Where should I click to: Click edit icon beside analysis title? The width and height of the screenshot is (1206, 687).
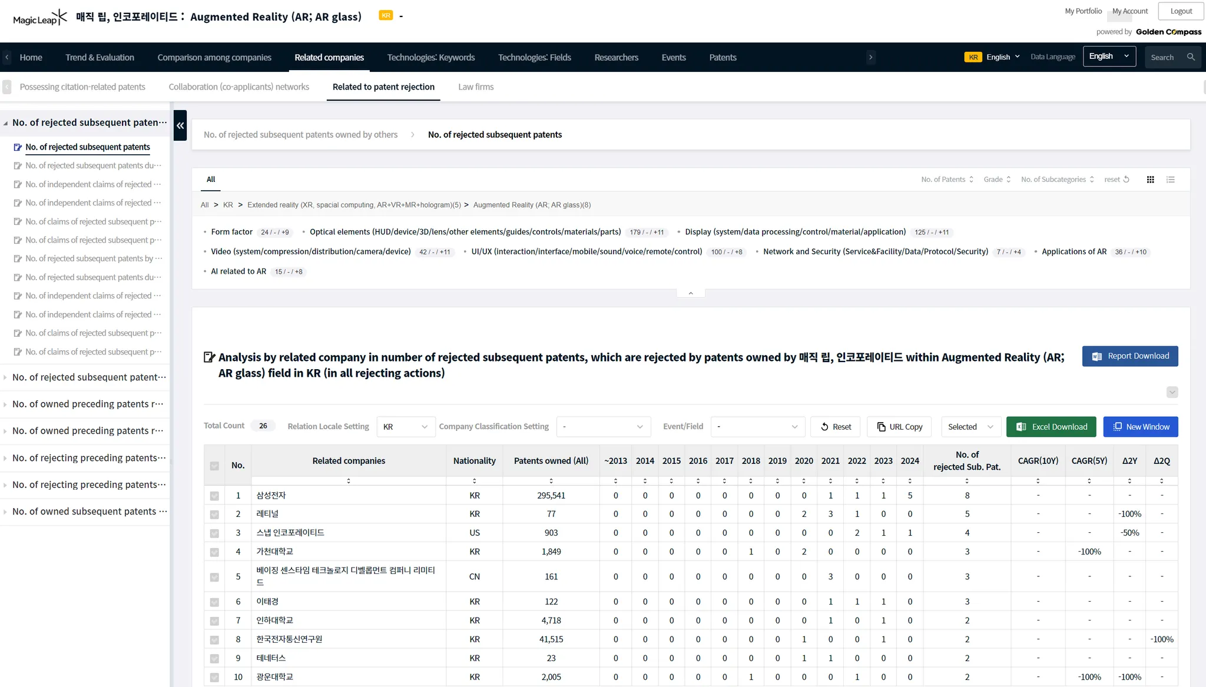click(209, 357)
